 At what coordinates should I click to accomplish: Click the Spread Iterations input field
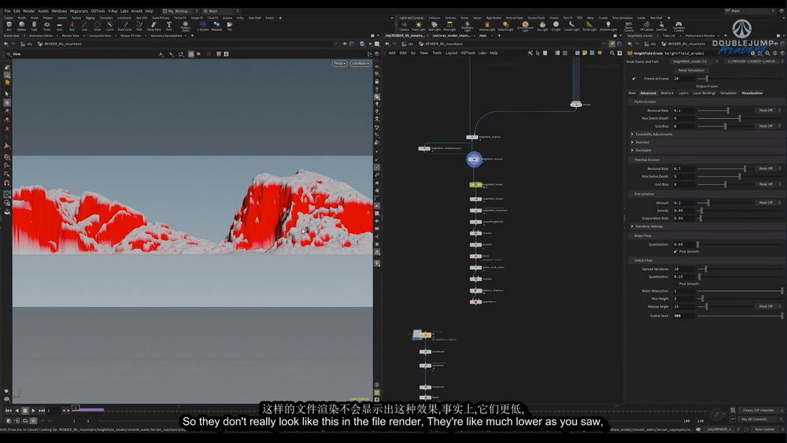click(684, 269)
